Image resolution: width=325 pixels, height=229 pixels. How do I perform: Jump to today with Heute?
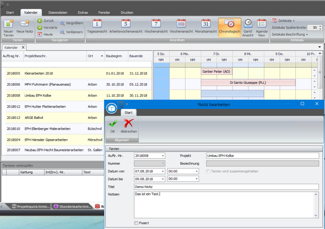point(45,34)
